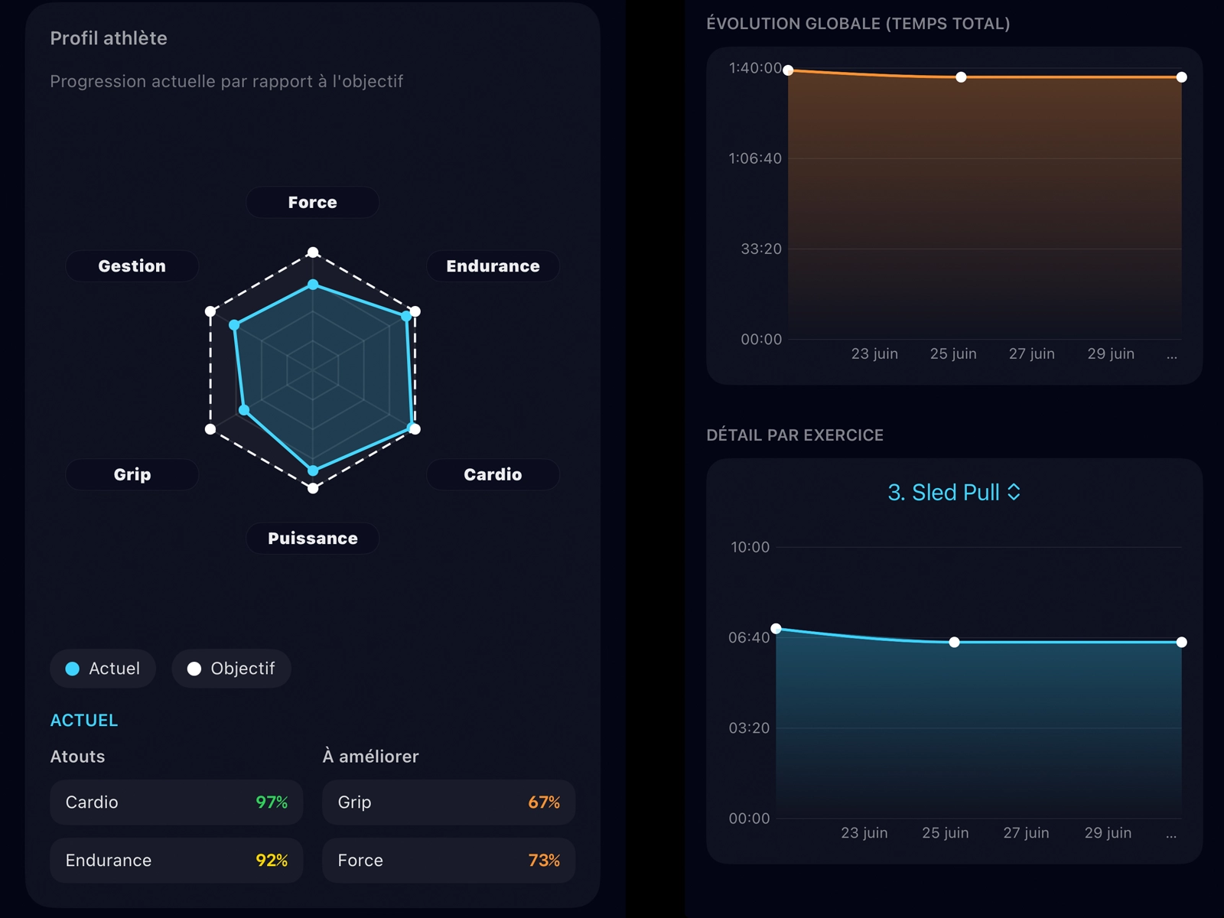Open the Grip 67% improvement card
Viewport: 1224px width, 918px height.
coord(449,802)
